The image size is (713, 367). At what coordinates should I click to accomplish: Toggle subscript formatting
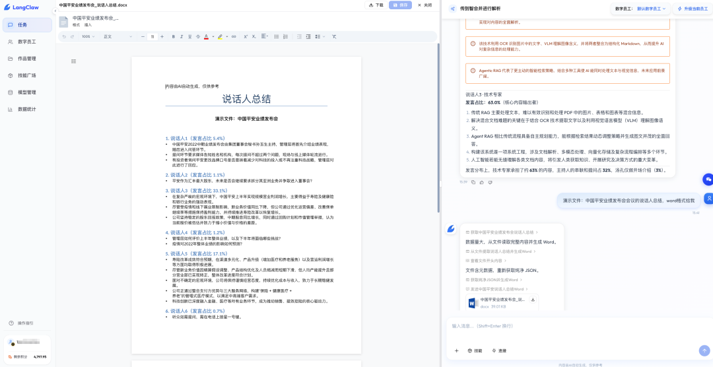click(x=254, y=36)
